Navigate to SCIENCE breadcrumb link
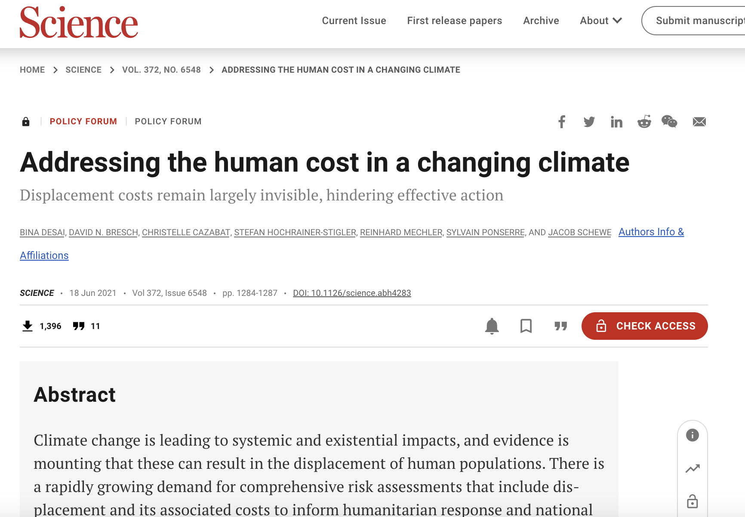Screen dimensions: 745x517 coord(83,69)
